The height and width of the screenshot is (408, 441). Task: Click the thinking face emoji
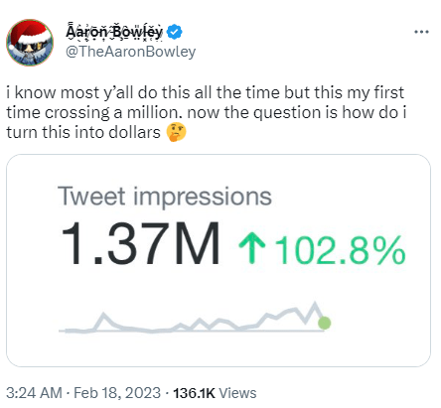[176, 132]
